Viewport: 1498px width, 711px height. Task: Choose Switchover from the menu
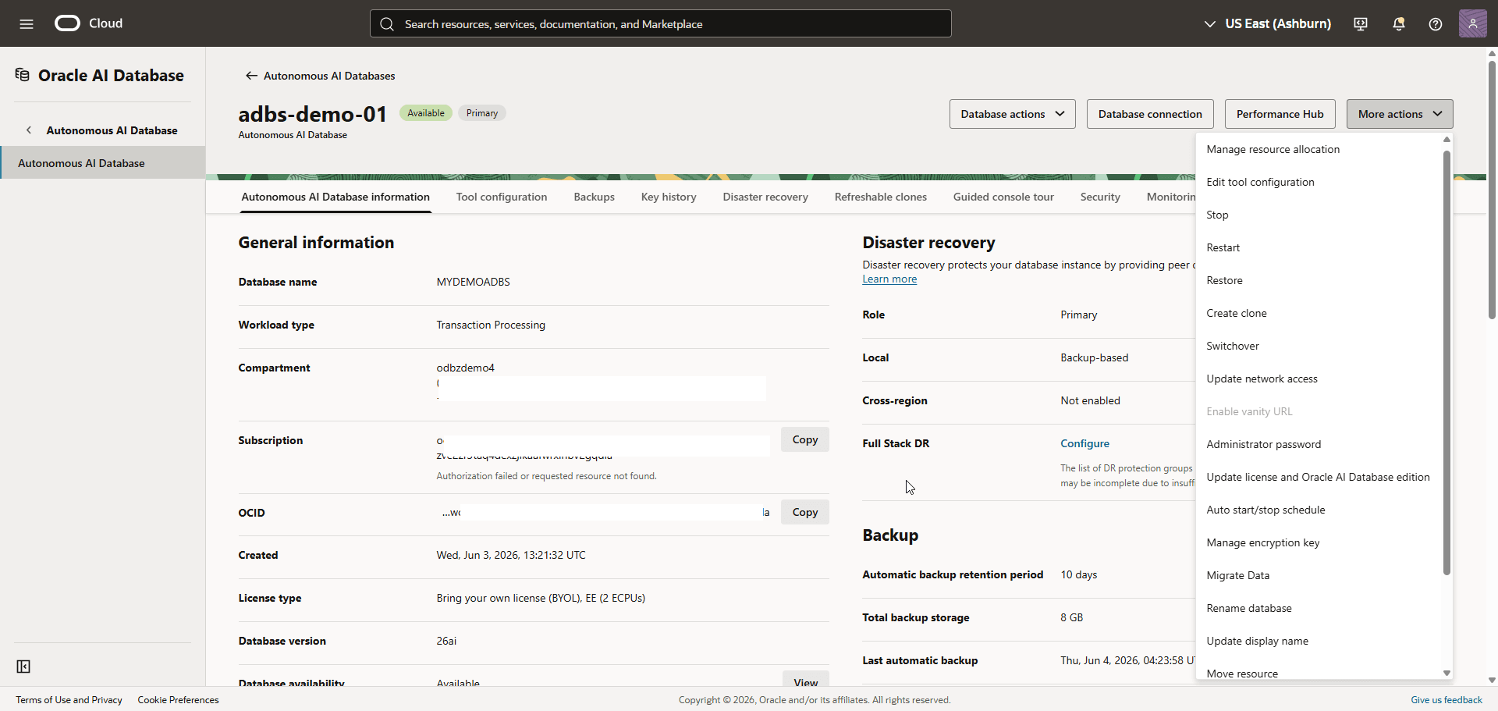[x=1319, y=346]
